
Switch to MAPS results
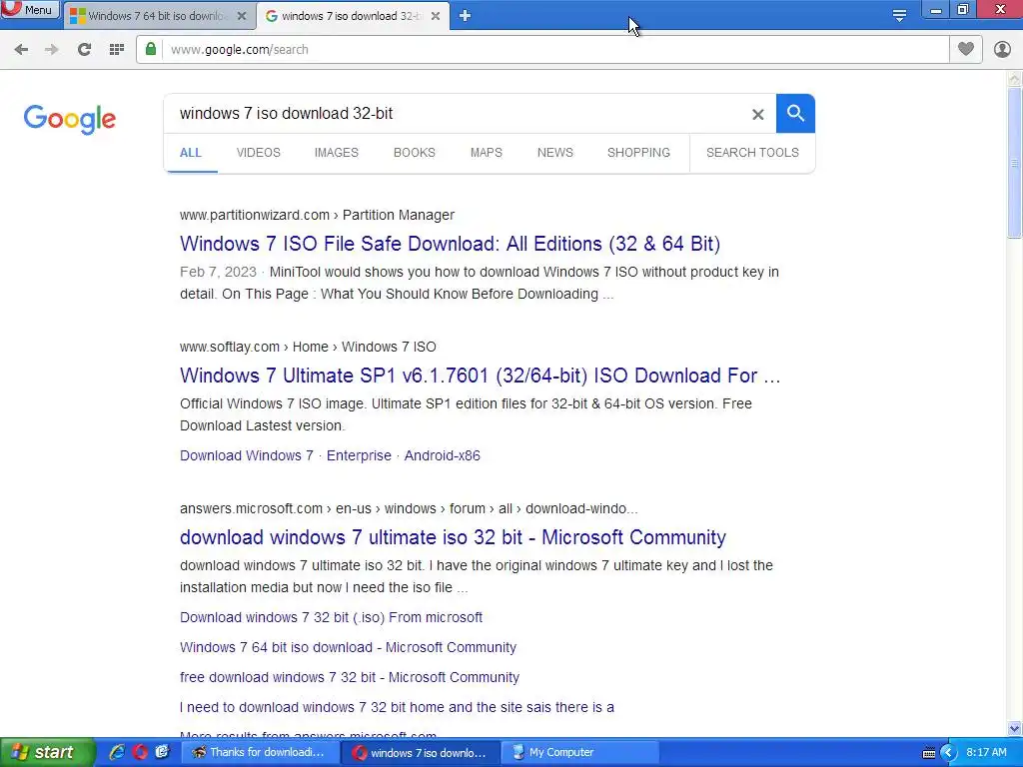pyautogui.click(x=487, y=153)
